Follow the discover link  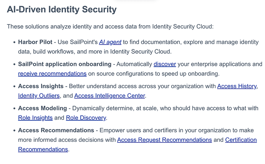click(165, 64)
